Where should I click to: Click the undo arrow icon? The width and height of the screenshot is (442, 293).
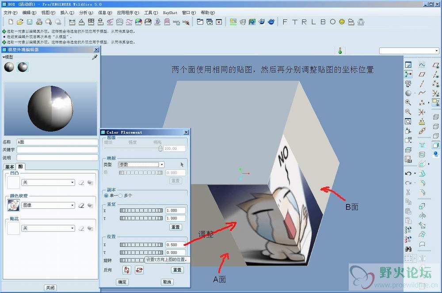pos(408,174)
